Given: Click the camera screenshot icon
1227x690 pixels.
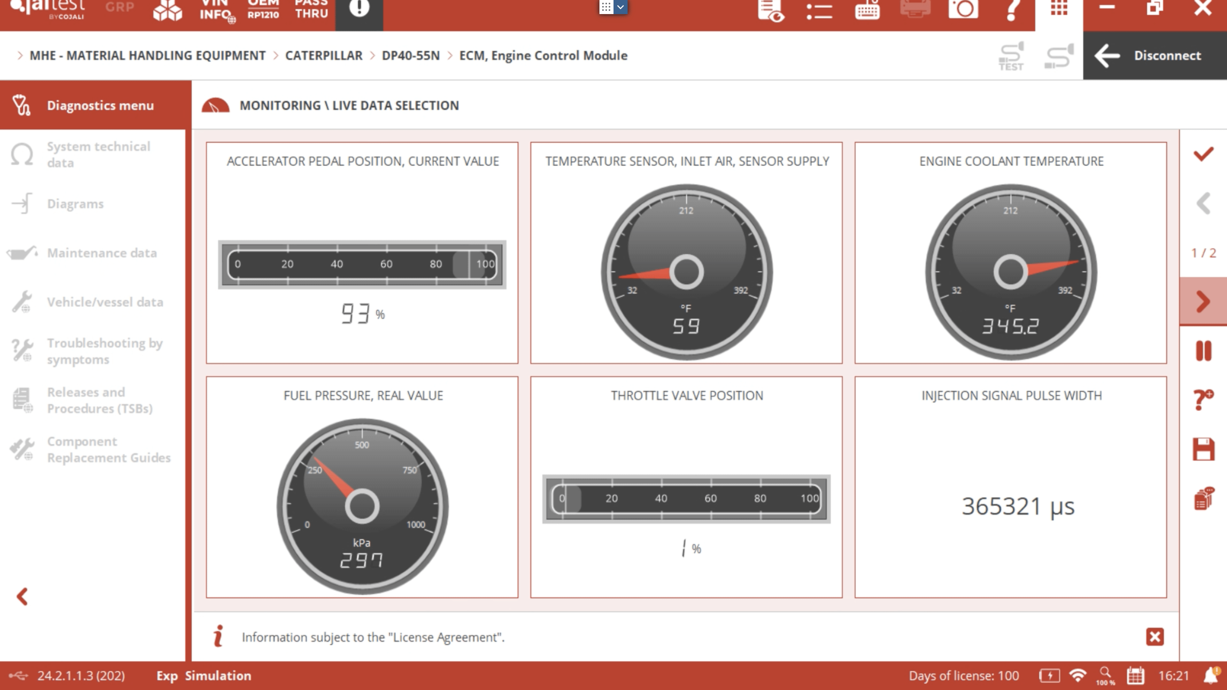Looking at the screenshot, I should pyautogui.click(x=963, y=9).
